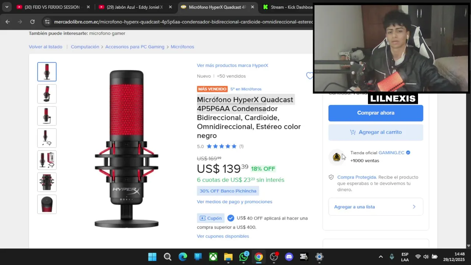
Task: Click the verified store badge
Action: coord(408,153)
